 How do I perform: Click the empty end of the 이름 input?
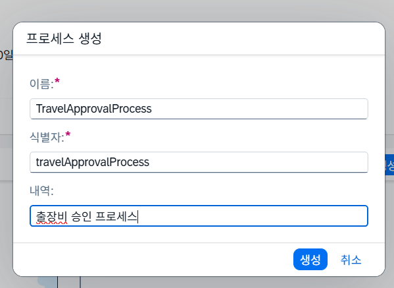[259, 109]
